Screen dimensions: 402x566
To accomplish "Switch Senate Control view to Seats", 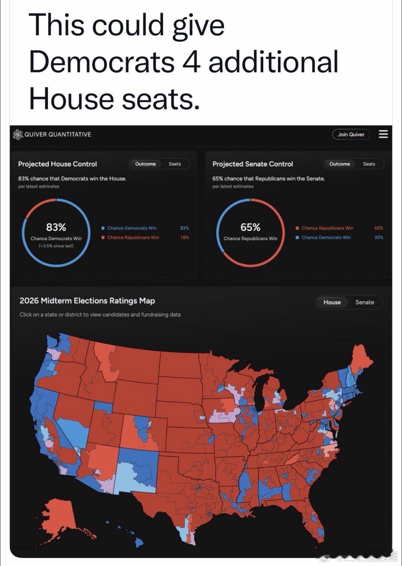I will pos(369,164).
